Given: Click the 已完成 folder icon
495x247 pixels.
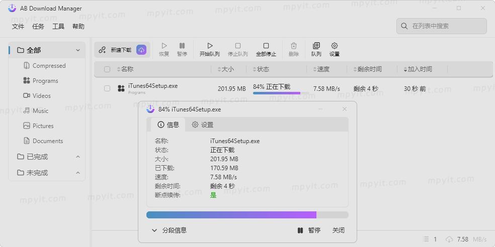Looking at the screenshot, I should pyautogui.click(x=21, y=157).
